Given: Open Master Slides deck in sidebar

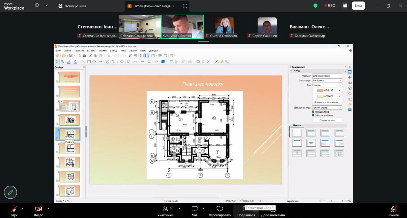Looking at the screenshot, I should coord(350,110).
